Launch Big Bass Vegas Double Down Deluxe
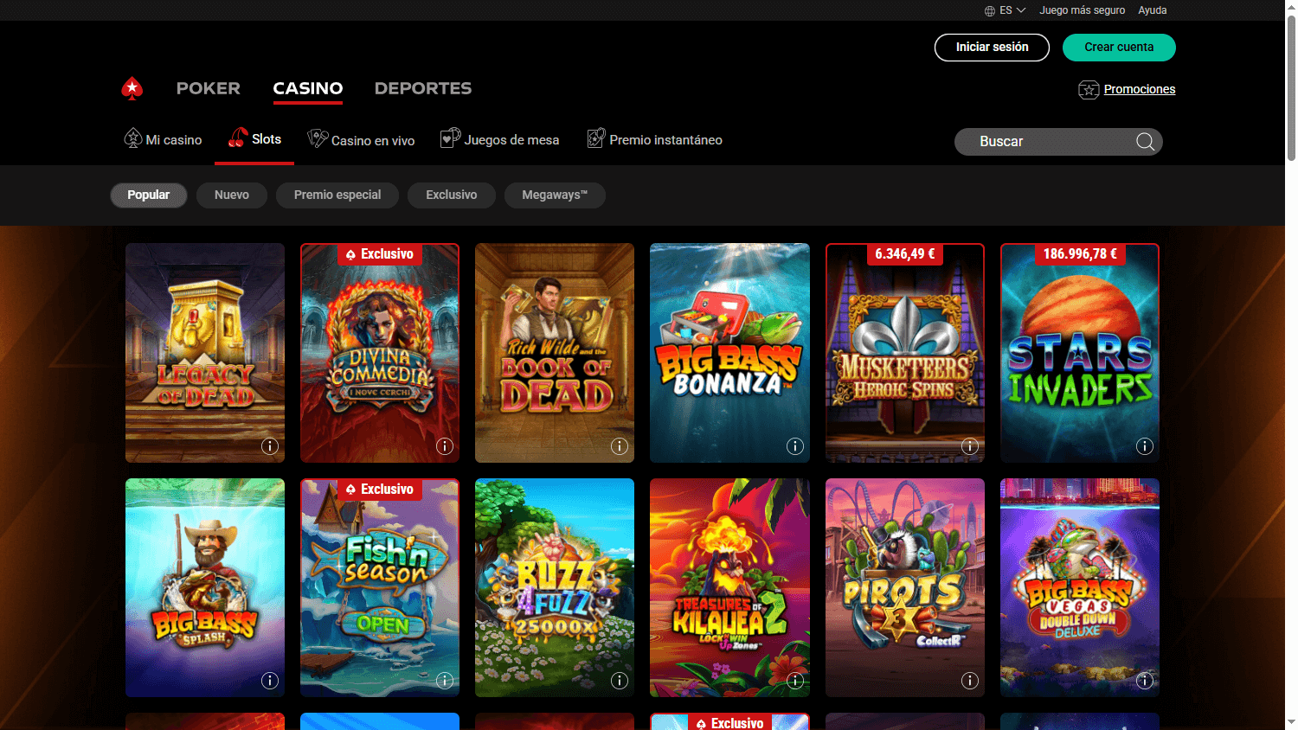The height and width of the screenshot is (730, 1298). point(1080,588)
